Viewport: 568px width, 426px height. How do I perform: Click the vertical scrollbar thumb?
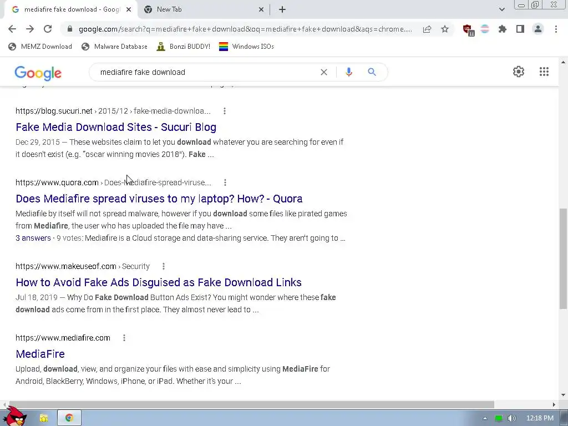(x=564, y=258)
